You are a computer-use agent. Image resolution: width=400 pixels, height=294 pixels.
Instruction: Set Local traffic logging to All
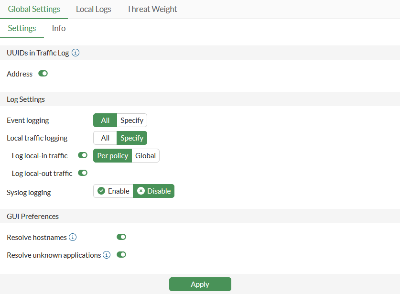pyautogui.click(x=105, y=138)
